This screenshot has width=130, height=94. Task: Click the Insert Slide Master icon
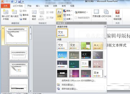6,12
